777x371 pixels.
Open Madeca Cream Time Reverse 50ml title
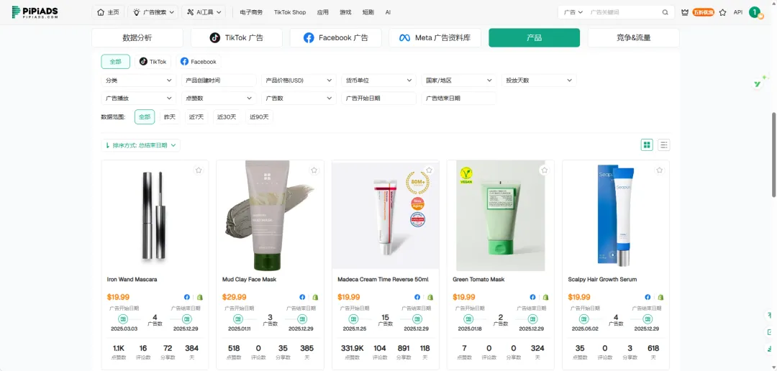(381, 280)
